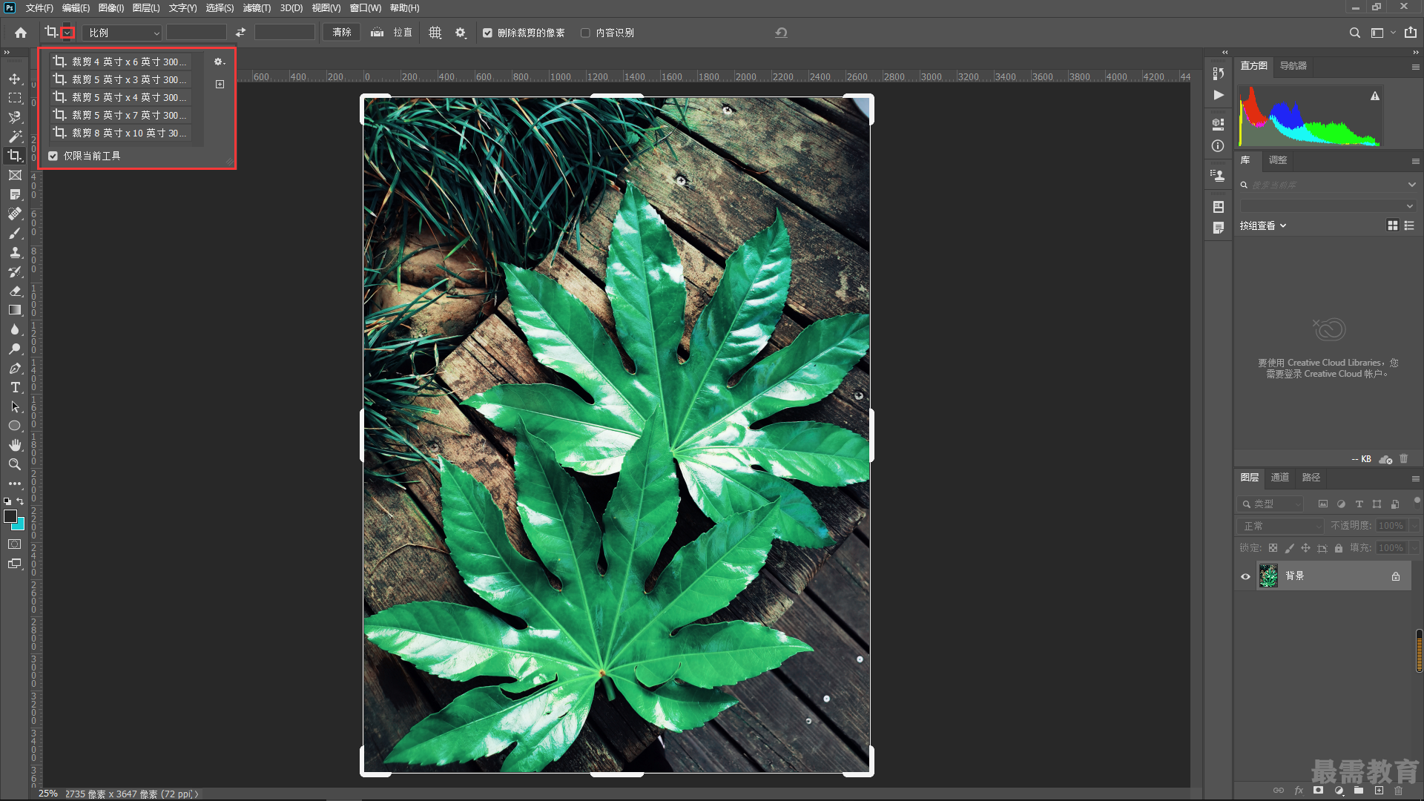Open the 不透明度 opacity dropdown
Image resolution: width=1424 pixels, height=801 pixels.
(x=1414, y=526)
